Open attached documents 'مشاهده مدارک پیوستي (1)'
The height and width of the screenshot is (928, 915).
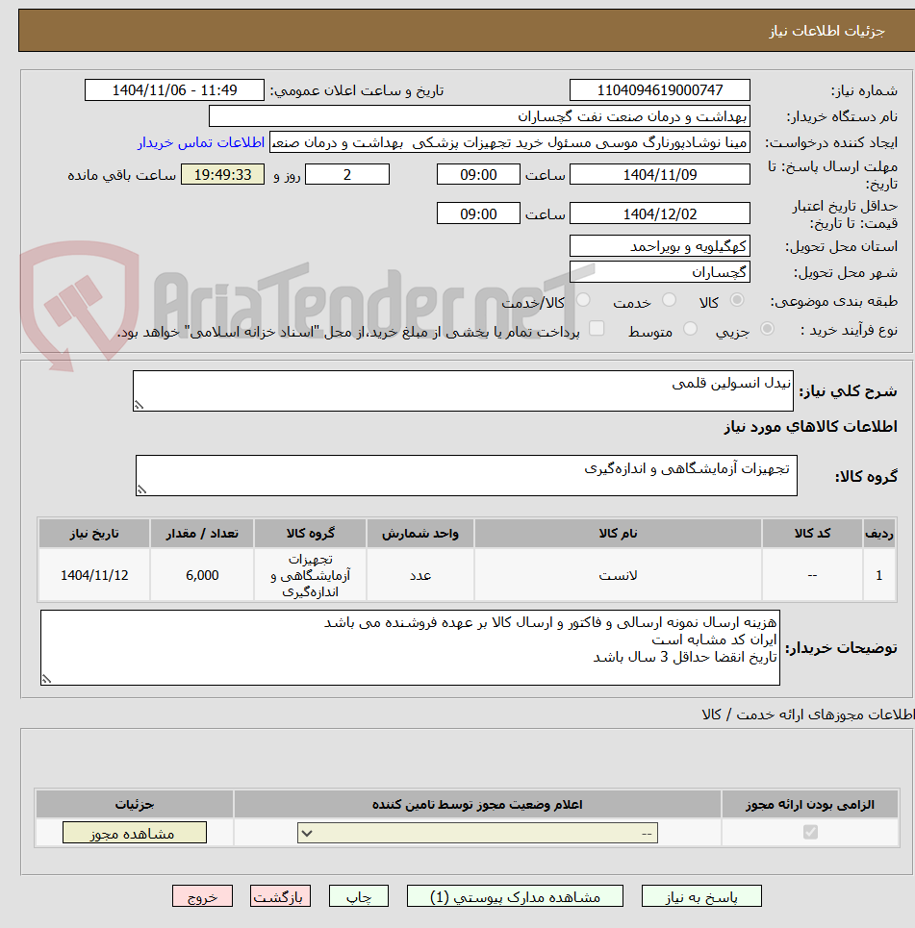tap(515, 896)
